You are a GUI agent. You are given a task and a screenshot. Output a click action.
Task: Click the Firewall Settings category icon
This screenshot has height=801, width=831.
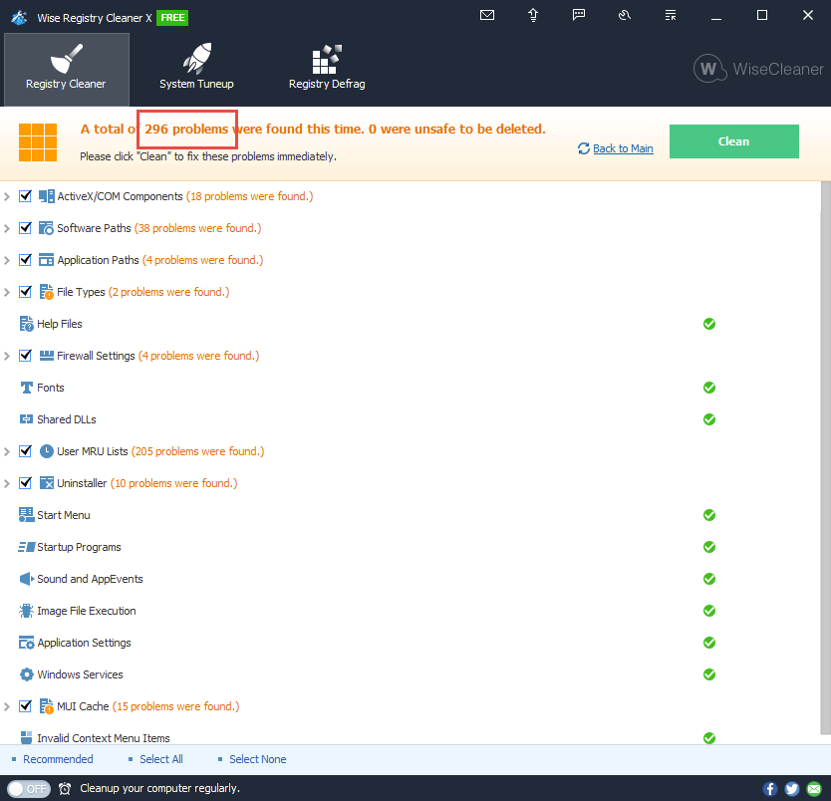coord(47,356)
